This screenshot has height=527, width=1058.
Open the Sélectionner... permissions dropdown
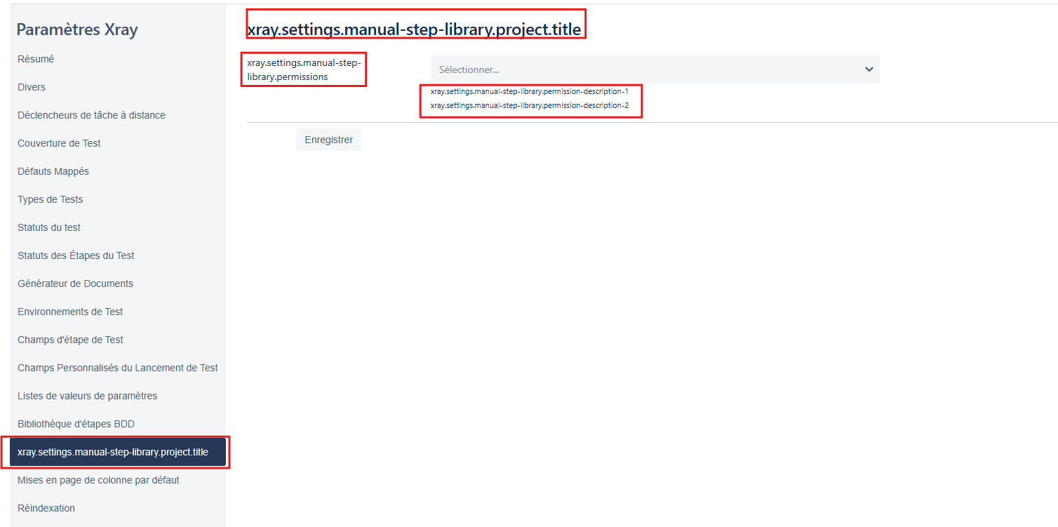(x=645, y=69)
